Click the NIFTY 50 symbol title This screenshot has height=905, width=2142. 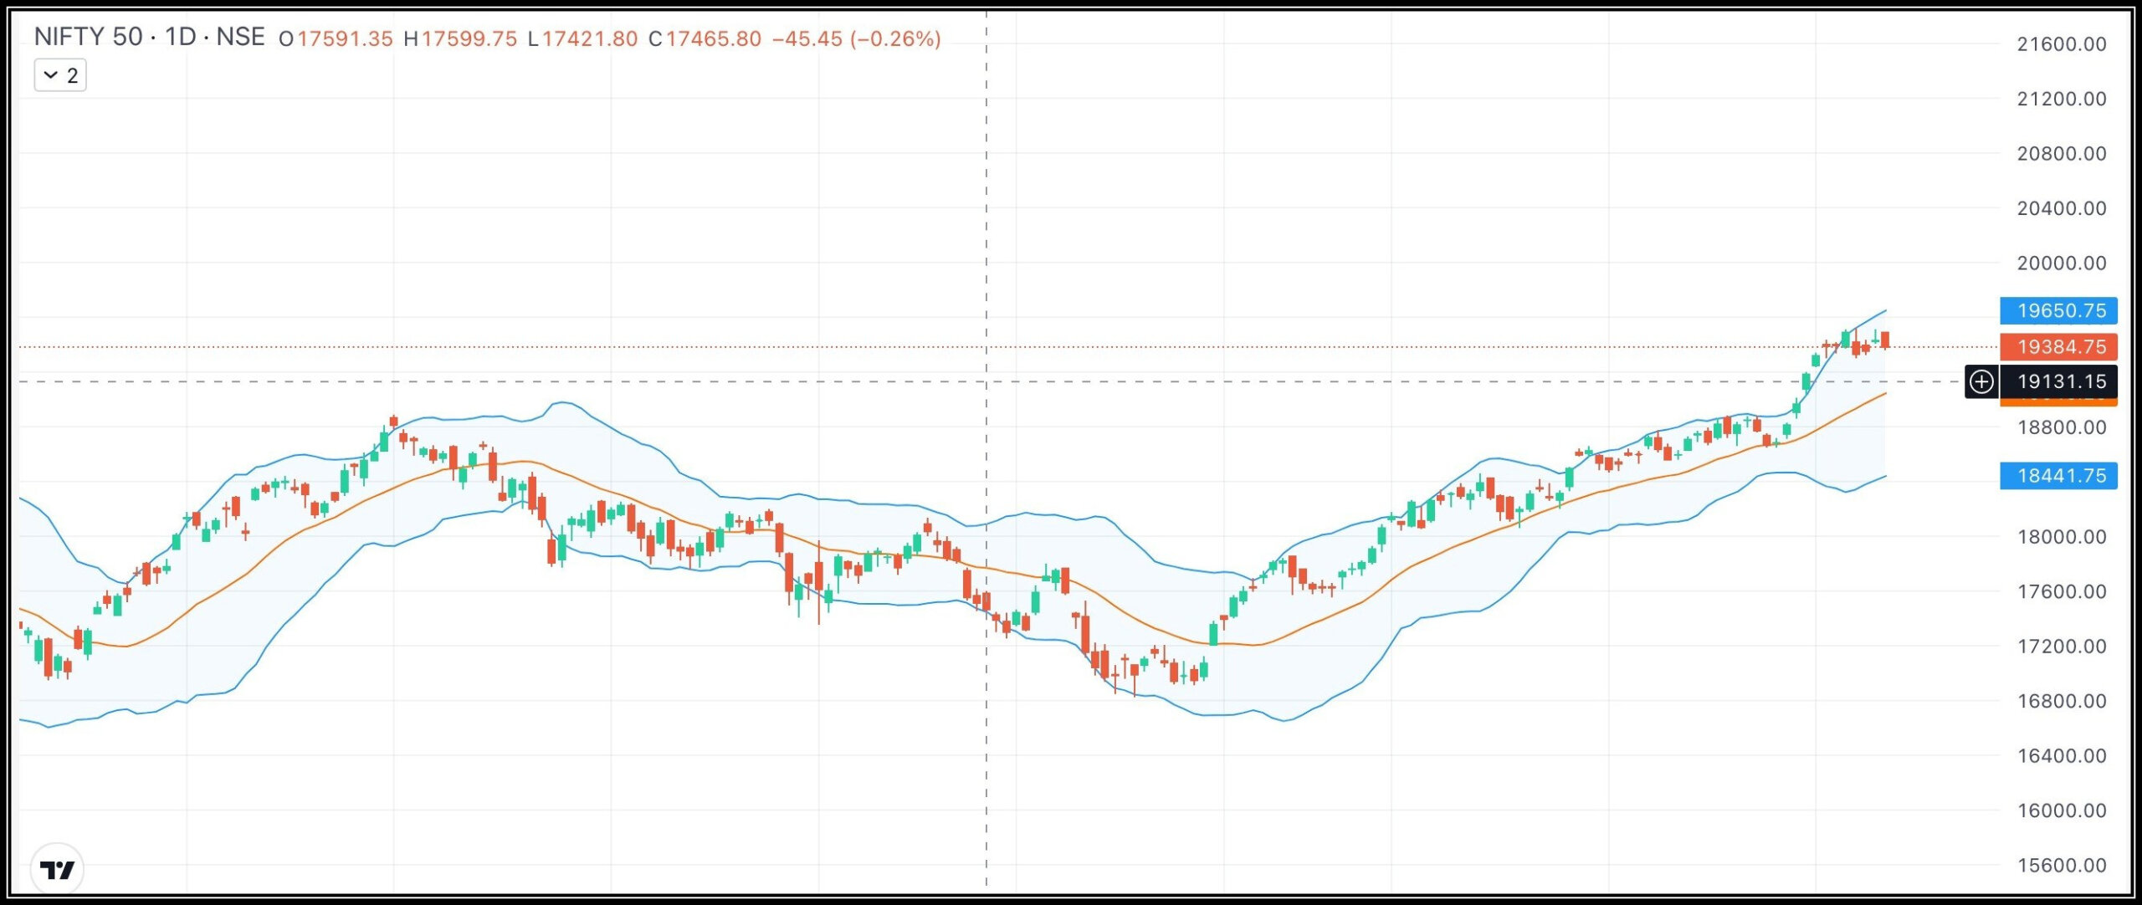[x=88, y=37]
